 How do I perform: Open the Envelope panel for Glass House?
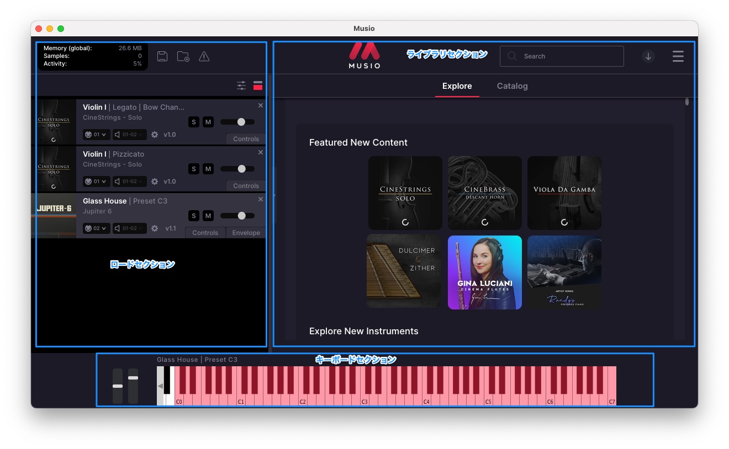[x=246, y=233]
